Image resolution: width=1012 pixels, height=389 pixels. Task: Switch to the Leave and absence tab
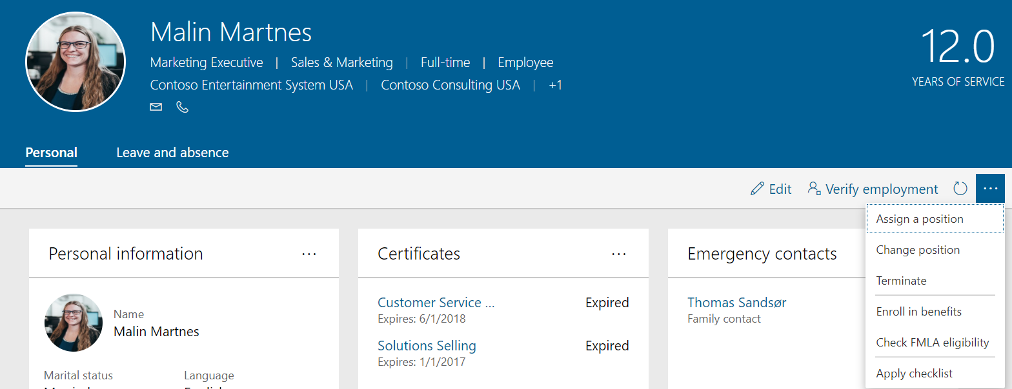172,153
